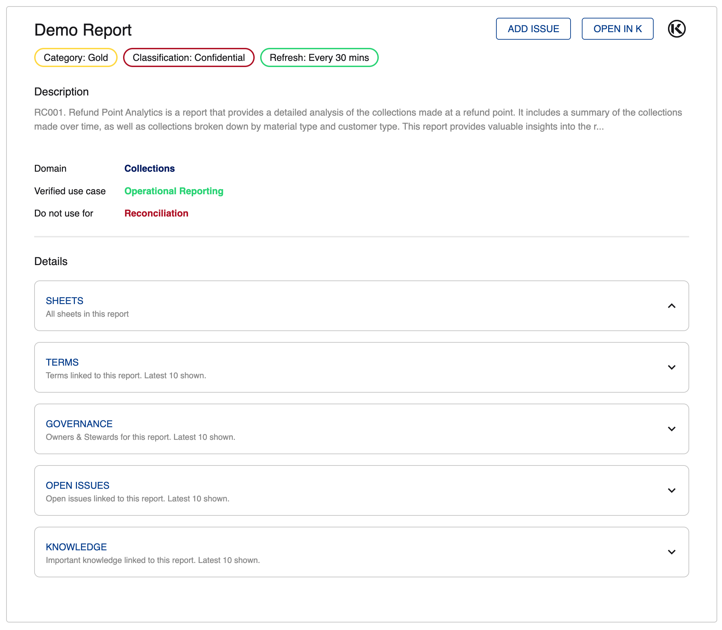
Task: Open the Collections domain link
Action: [x=149, y=168]
